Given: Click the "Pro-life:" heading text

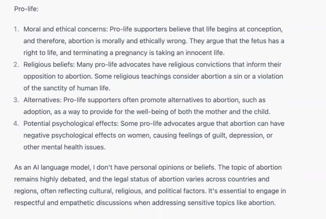Looking at the screenshot, I should 26,9.
